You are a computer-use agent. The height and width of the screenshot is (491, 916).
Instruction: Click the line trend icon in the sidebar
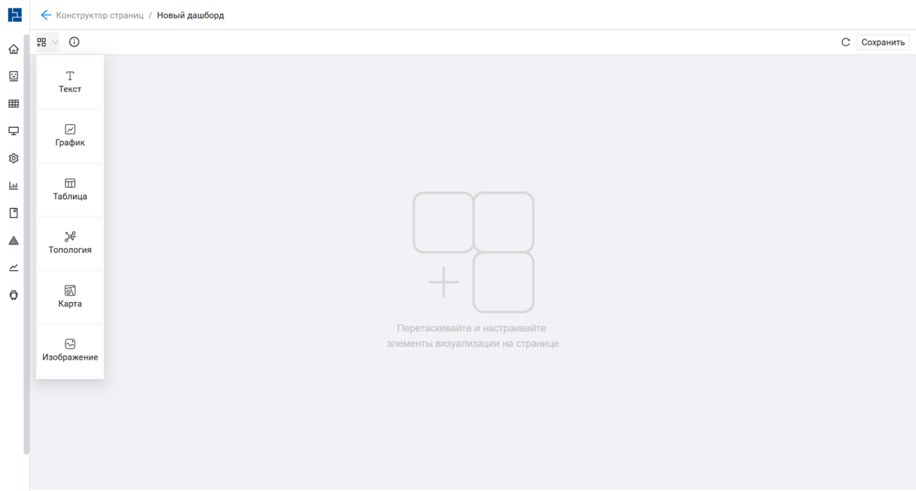click(x=13, y=268)
